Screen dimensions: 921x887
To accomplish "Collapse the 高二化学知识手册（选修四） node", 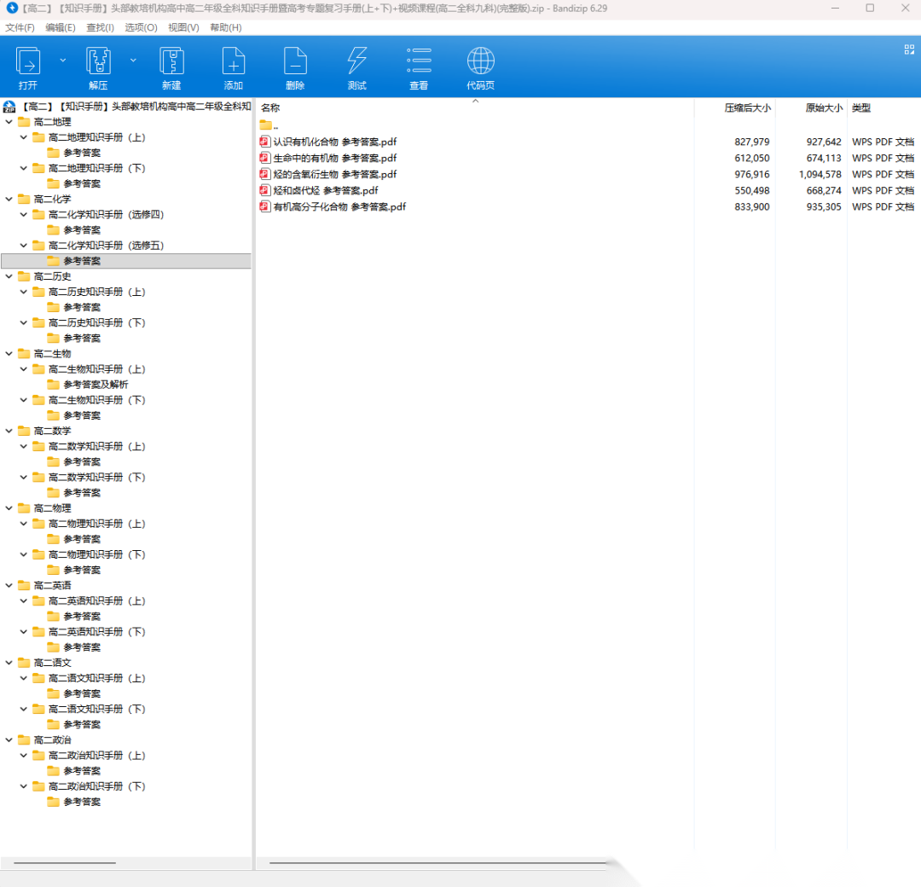I will point(24,215).
